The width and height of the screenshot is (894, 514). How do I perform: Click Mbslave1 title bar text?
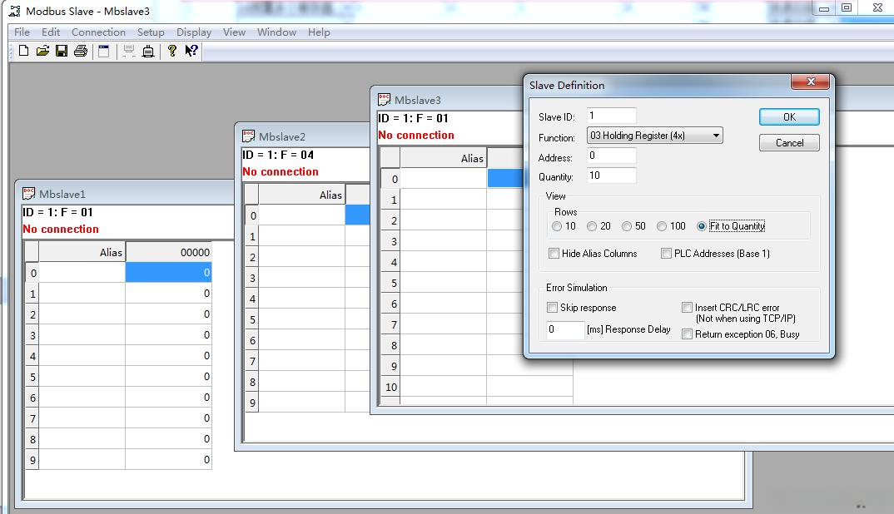click(x=62, y=195)
